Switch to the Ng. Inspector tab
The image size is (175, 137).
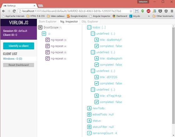(x=69, y=22)
